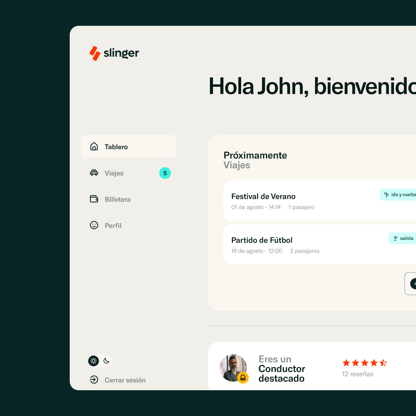Enable light mode with sun toggle
416x416 pixels.
pyautogui.click(x=94, y=361)
